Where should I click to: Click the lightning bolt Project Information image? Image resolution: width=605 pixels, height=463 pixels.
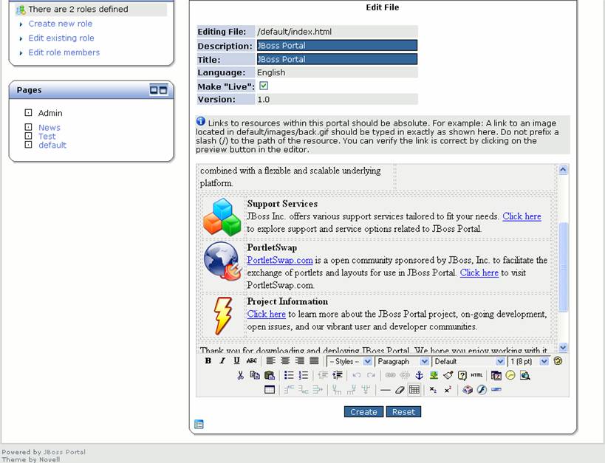pyautogui.click(x=223, y=316)
